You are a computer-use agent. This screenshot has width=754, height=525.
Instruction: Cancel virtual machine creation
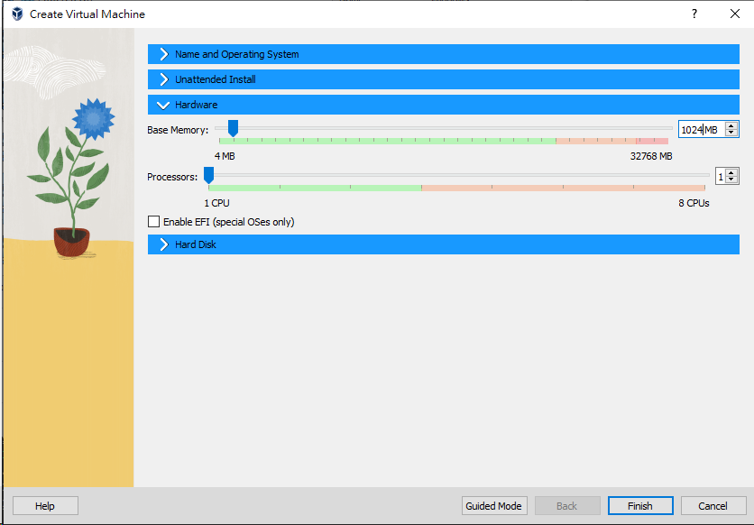point(713,505)
